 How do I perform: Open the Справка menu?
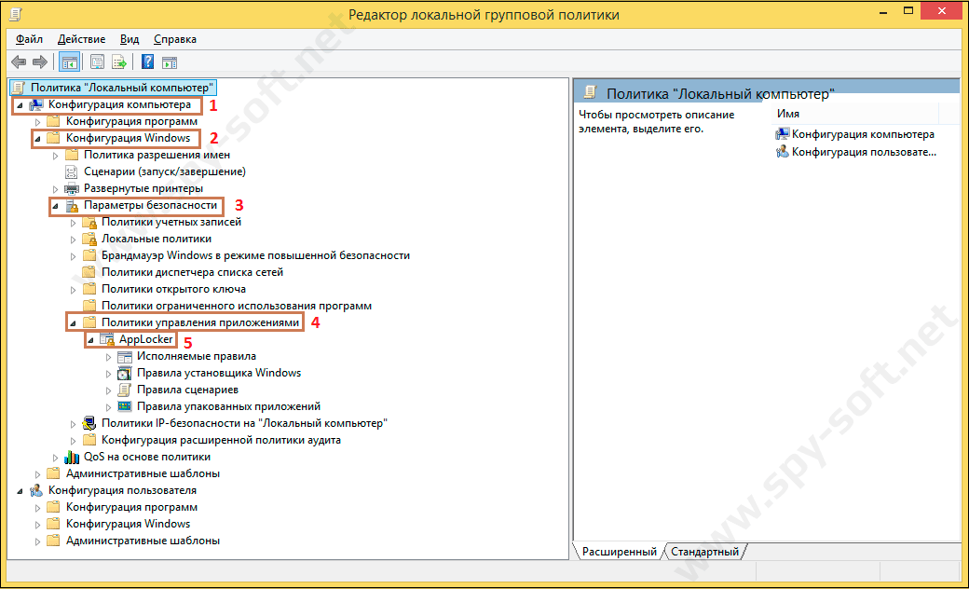(175, 39)
